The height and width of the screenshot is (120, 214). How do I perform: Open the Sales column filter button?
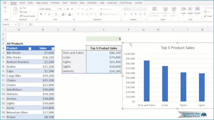tap(53, 48)
